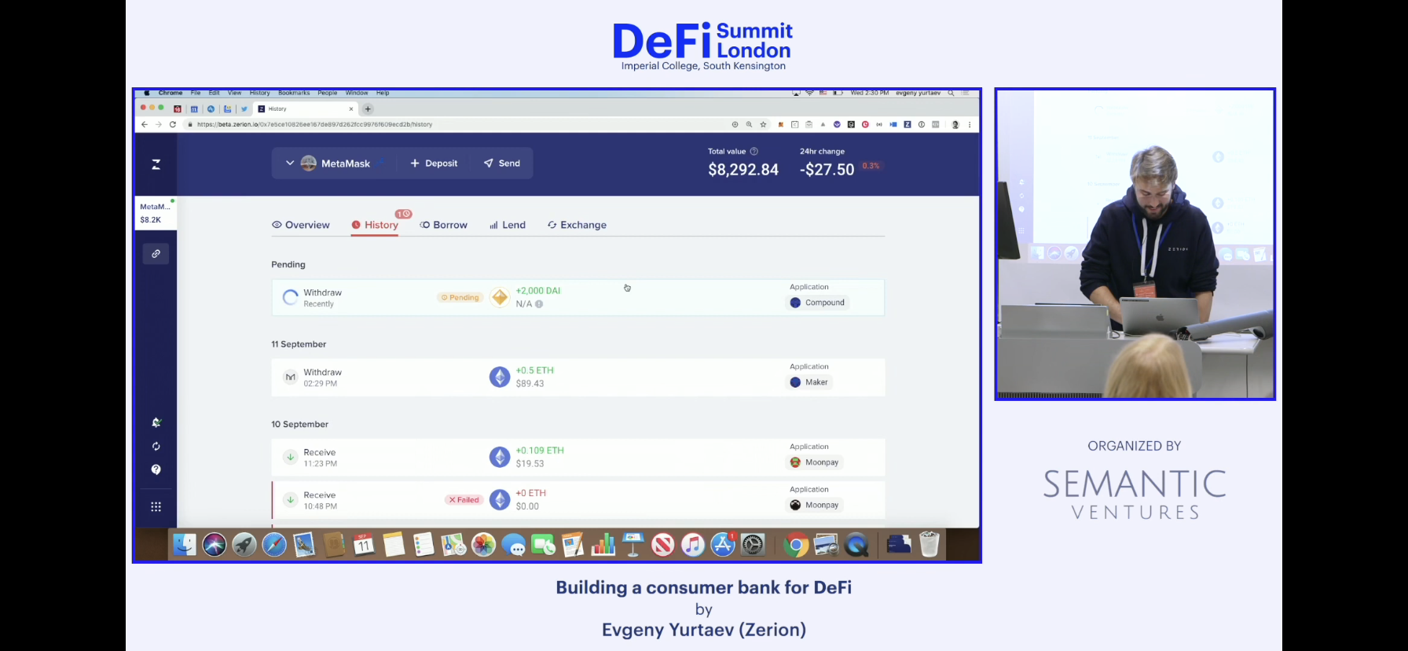
Task: Select the History tab
Action: (x=376, y=225)
